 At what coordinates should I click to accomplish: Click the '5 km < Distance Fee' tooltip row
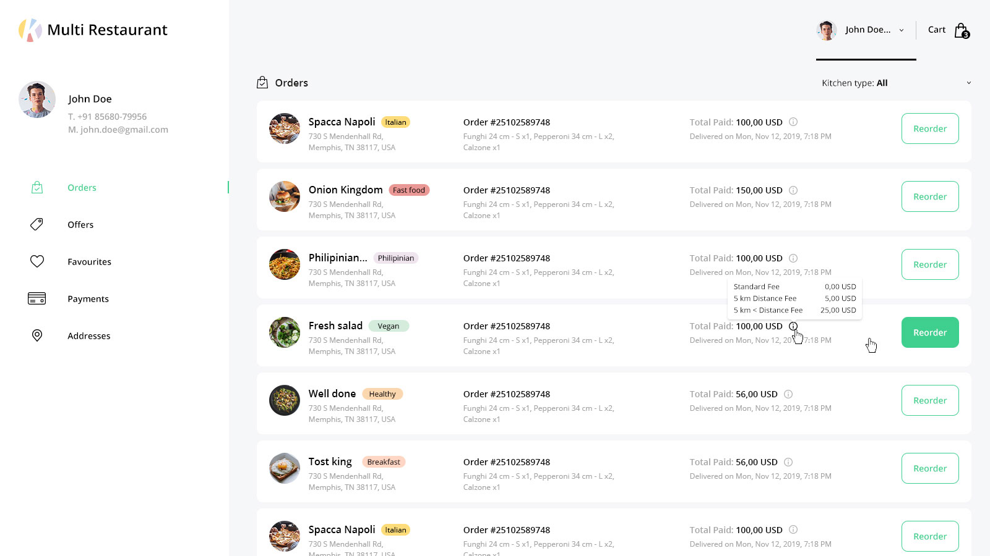point(795,310)
